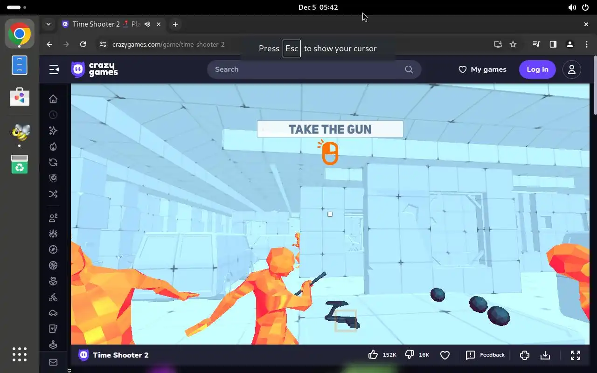This screenshot has width=597, height=373.
Task: Focus the Search games field
Action: (x=314, y=69)
